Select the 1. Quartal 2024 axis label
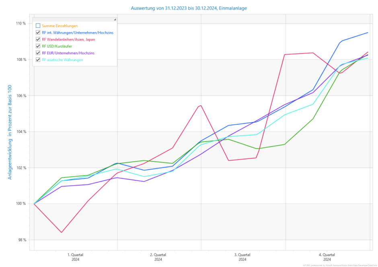The width and height of the screenshot is (378, 267). 76,257
